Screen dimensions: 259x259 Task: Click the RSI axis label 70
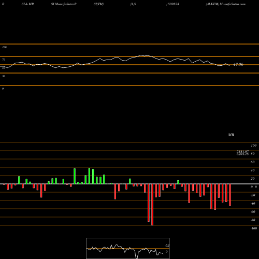[4, 60]
